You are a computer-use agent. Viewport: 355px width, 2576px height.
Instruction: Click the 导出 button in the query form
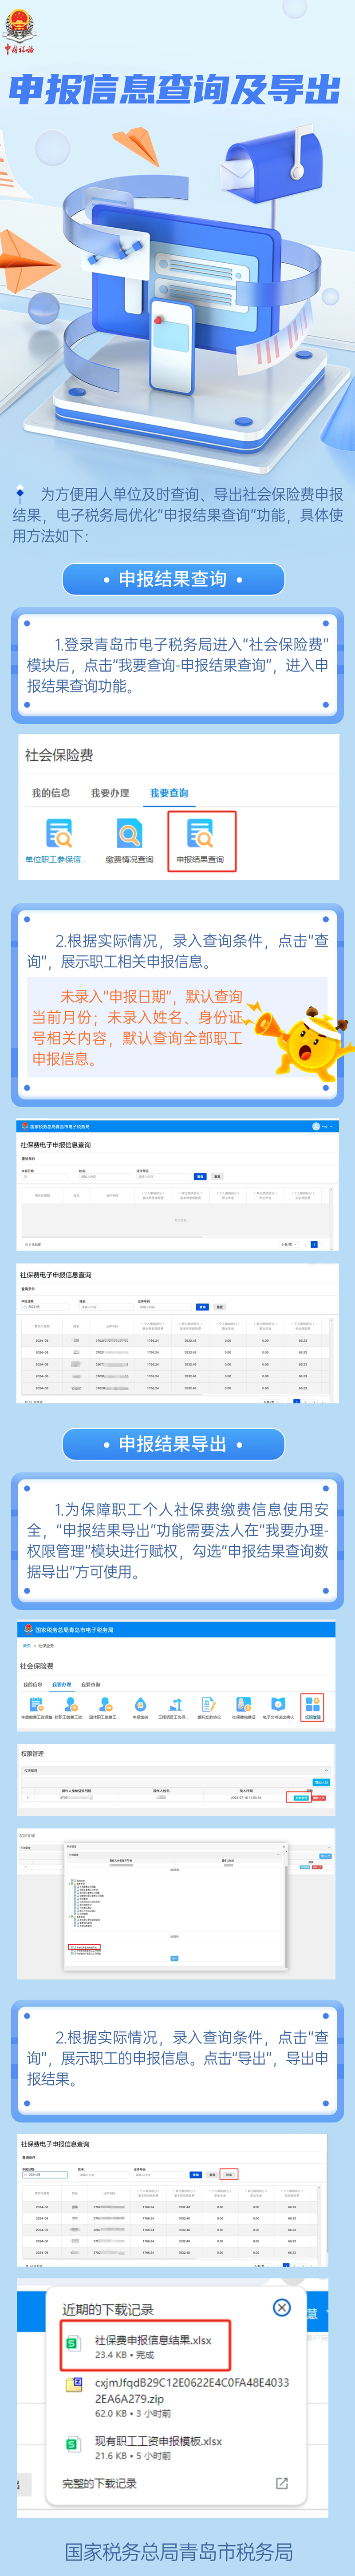pos(229,2174)
